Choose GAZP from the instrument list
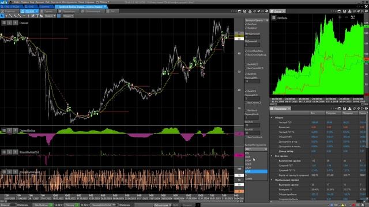Viewport: 369px width, 207px height. [256, 168]
